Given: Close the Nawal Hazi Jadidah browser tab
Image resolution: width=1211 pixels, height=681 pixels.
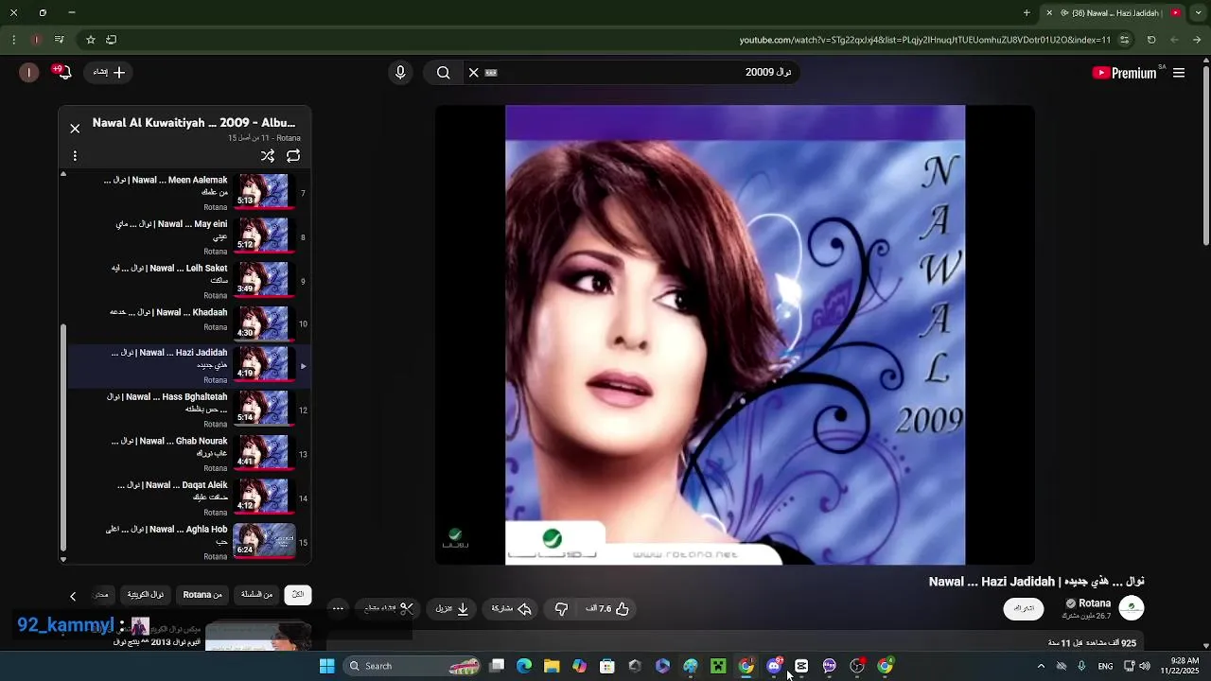Looking at the screenshot, I should (x=1049, y=13).
